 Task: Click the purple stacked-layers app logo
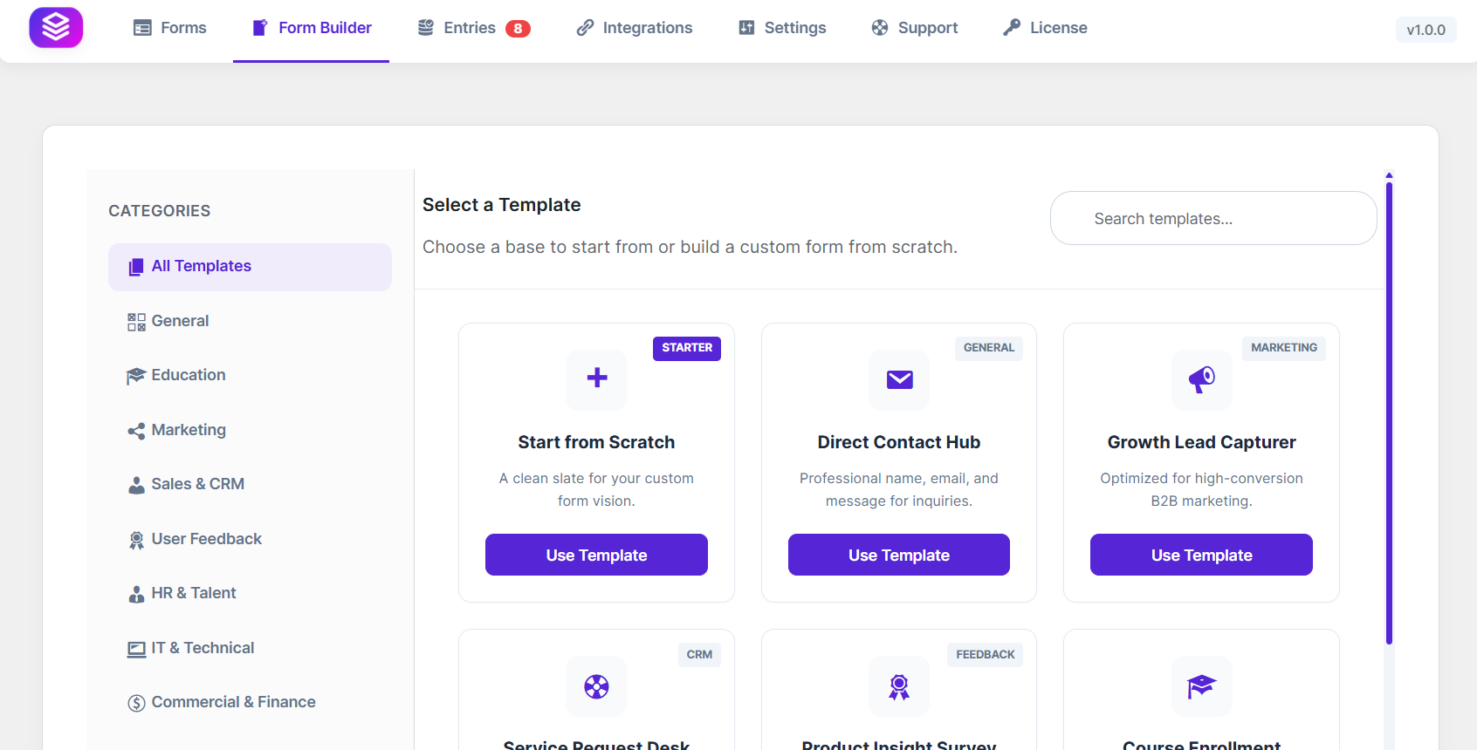point(56,27)
